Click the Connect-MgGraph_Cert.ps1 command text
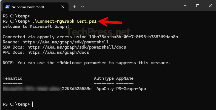Image resolution: width=216 pixels, height=110 pixels. (x=64, y=21)
